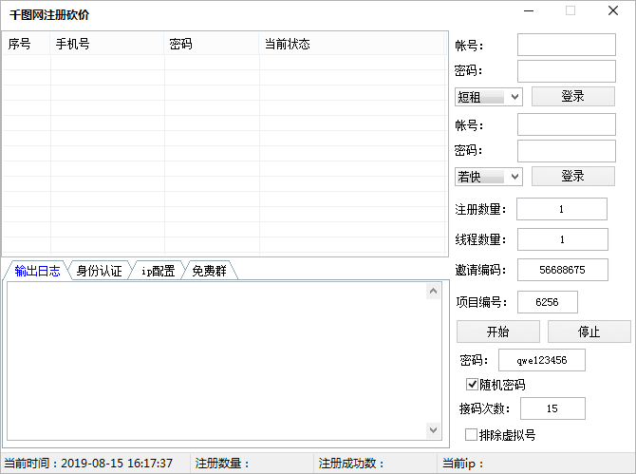
Task: Open the 免费群 tab
Action: (209, 271)
